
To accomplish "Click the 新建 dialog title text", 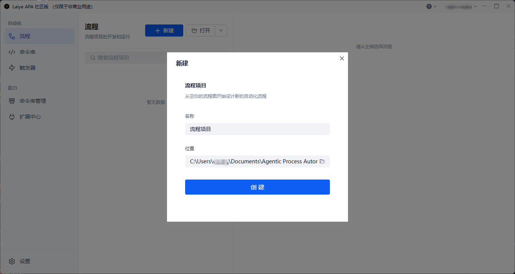I will pos(182,63).
